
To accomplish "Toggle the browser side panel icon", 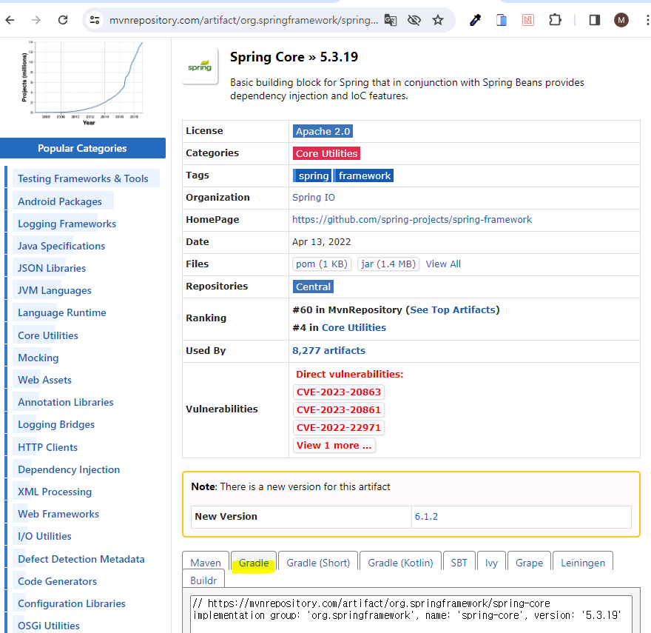I will coord(595,20).
